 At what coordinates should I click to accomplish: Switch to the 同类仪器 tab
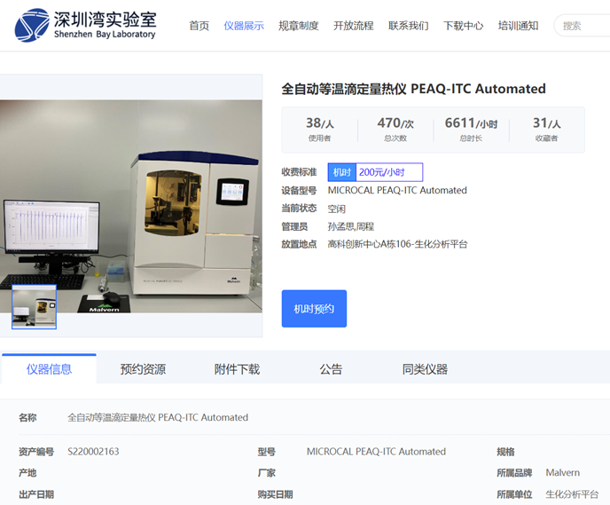425,368
